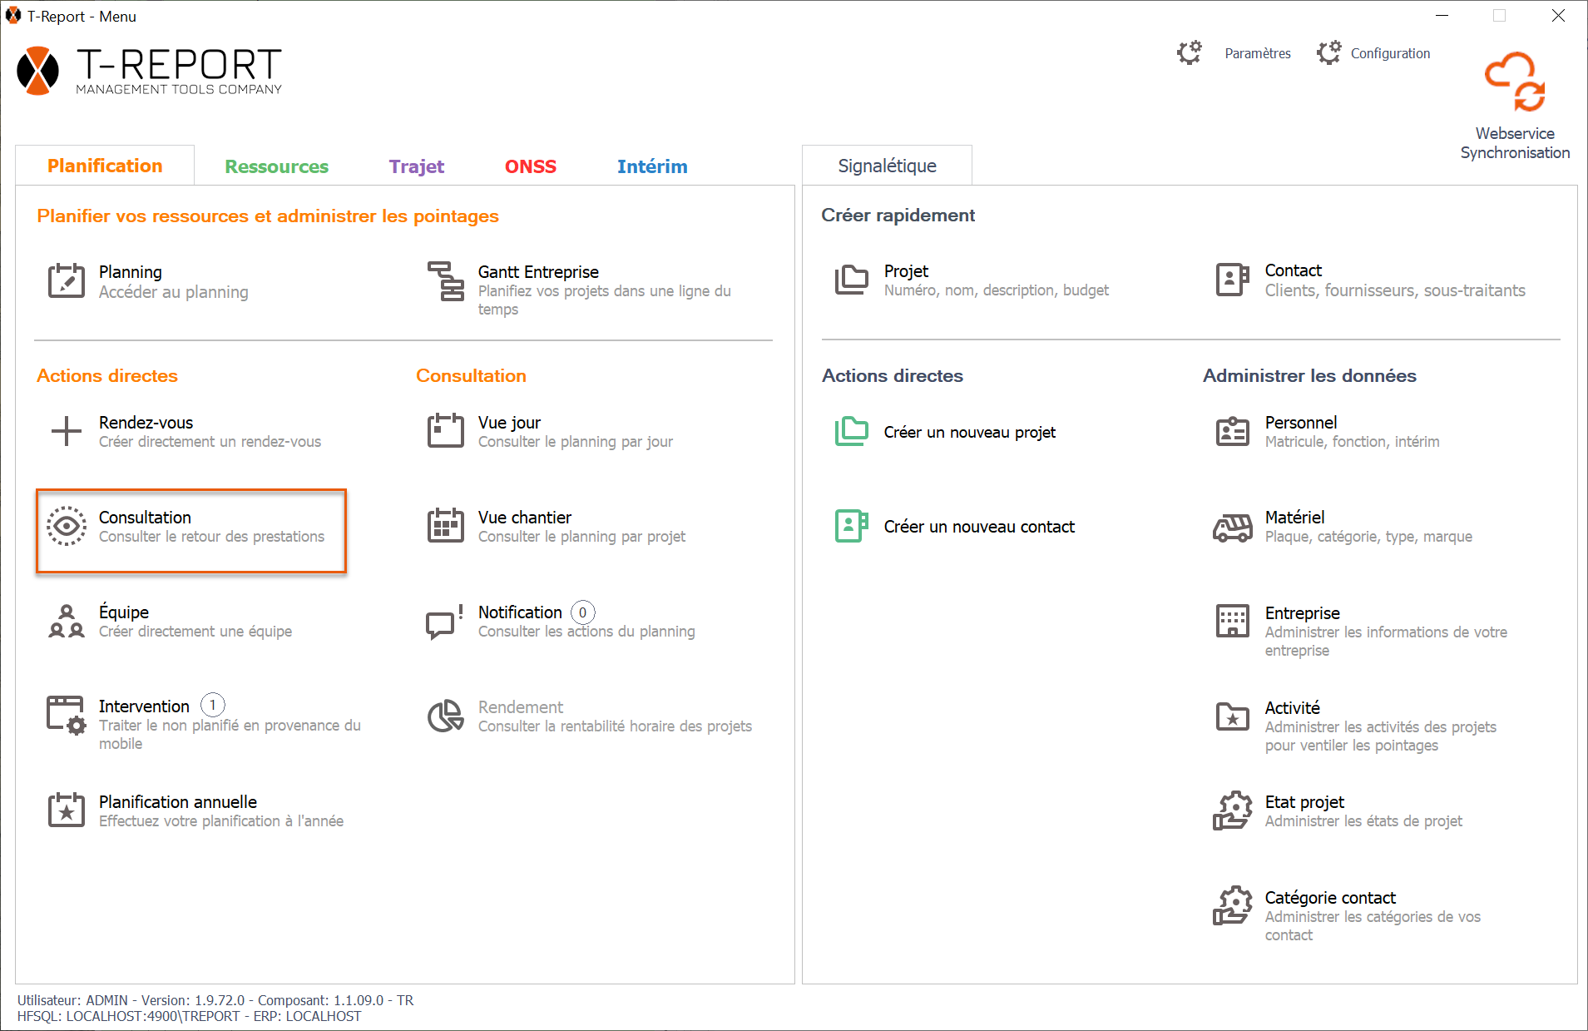The height and width of the screenshot is (1031, 1588).
Task: Switch to the Intérim tab
Action: click(x=651, y=166)
